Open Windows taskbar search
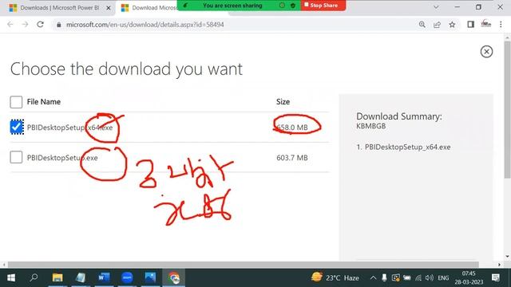Screen dimensions: 511x287 tap(34, 277)
